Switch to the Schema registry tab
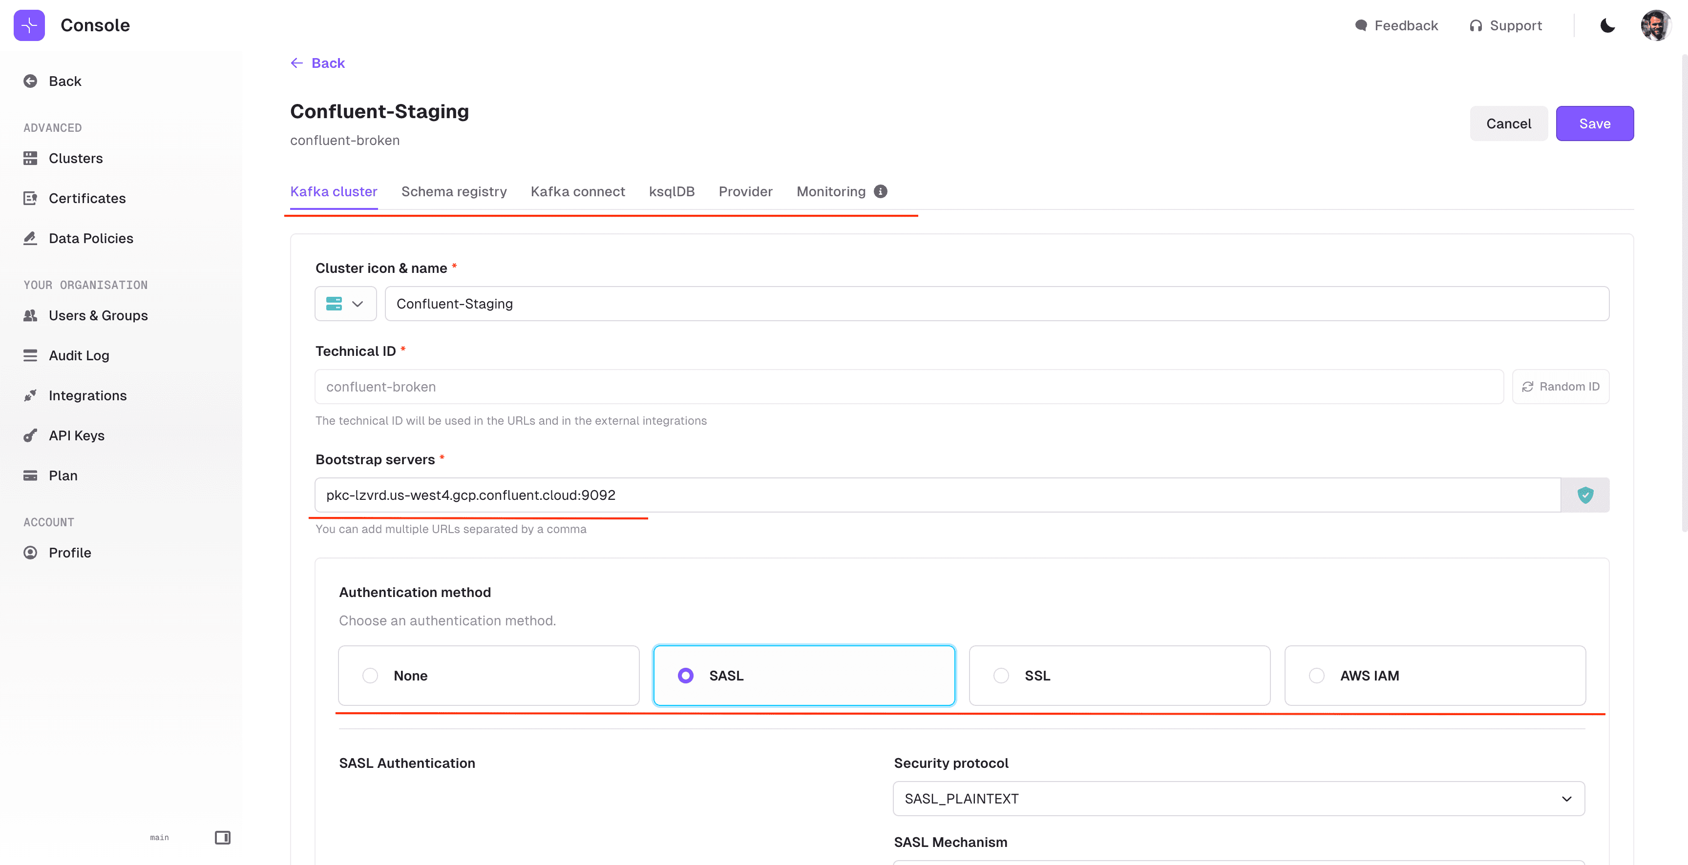Viewport: 1688px width, 865px height. pyautogui.click(x=453, y=191)
